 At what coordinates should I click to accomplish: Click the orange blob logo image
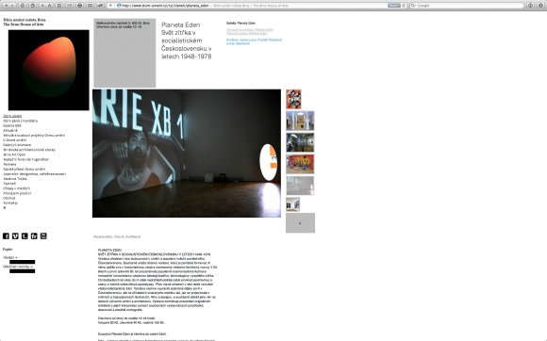[49, 70]
